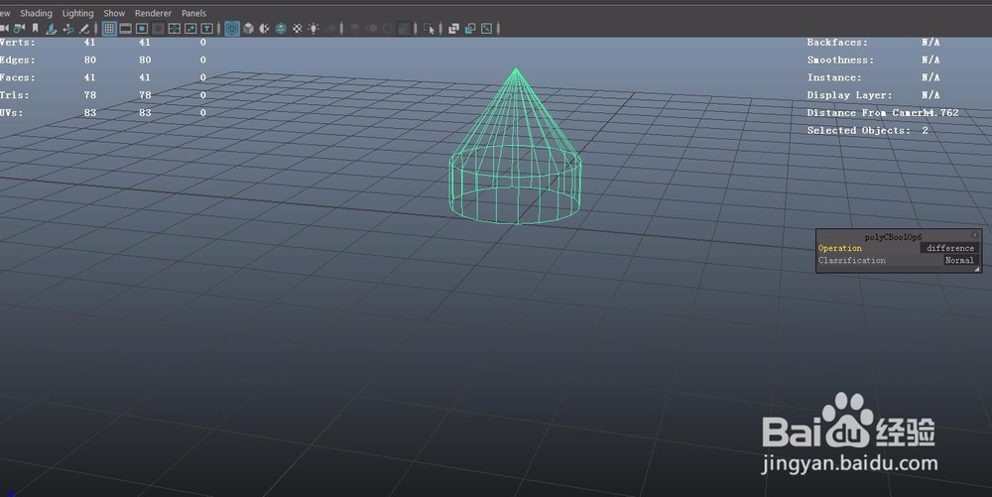This screenshot has height=497, width=992.
Task: Enable 2D pan/zoom icon
Action: (x=67, y=29)
